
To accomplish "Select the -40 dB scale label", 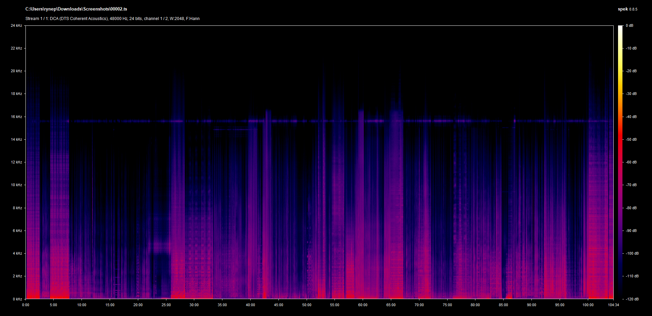I will click(x=631, y=117).
